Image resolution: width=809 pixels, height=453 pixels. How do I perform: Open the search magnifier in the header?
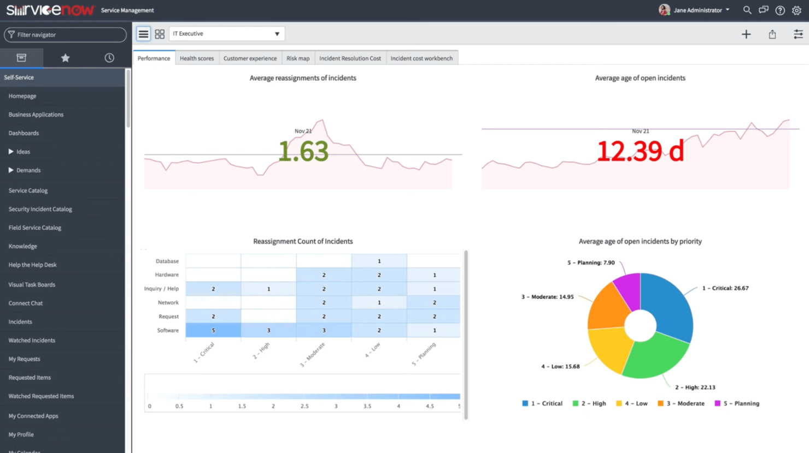[x=747, y=10]
